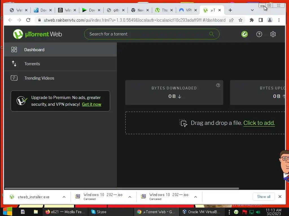Click the taskbar clock

click(x=273, y=212)
